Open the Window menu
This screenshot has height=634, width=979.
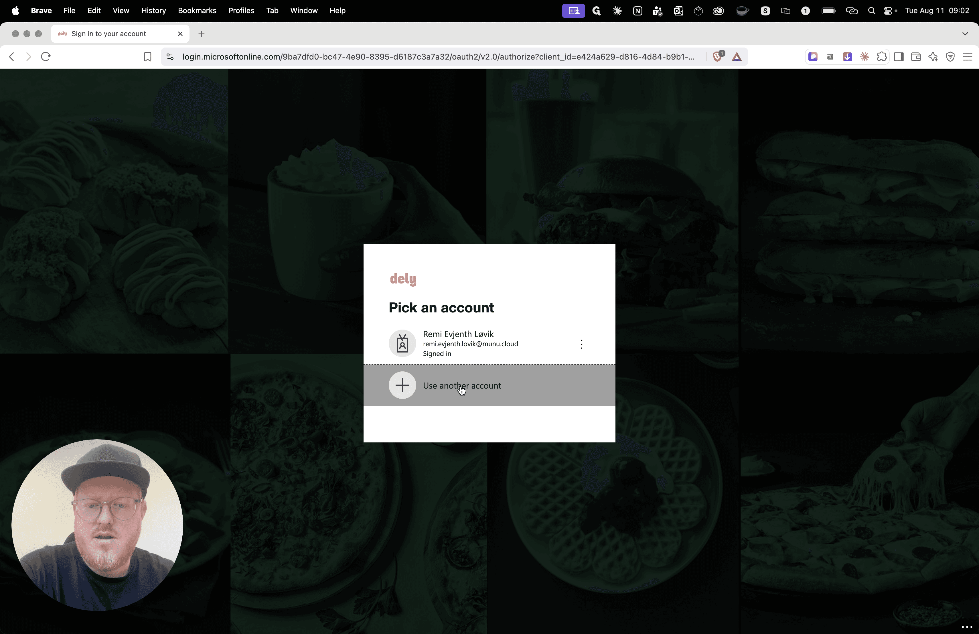tap(303, 11)
